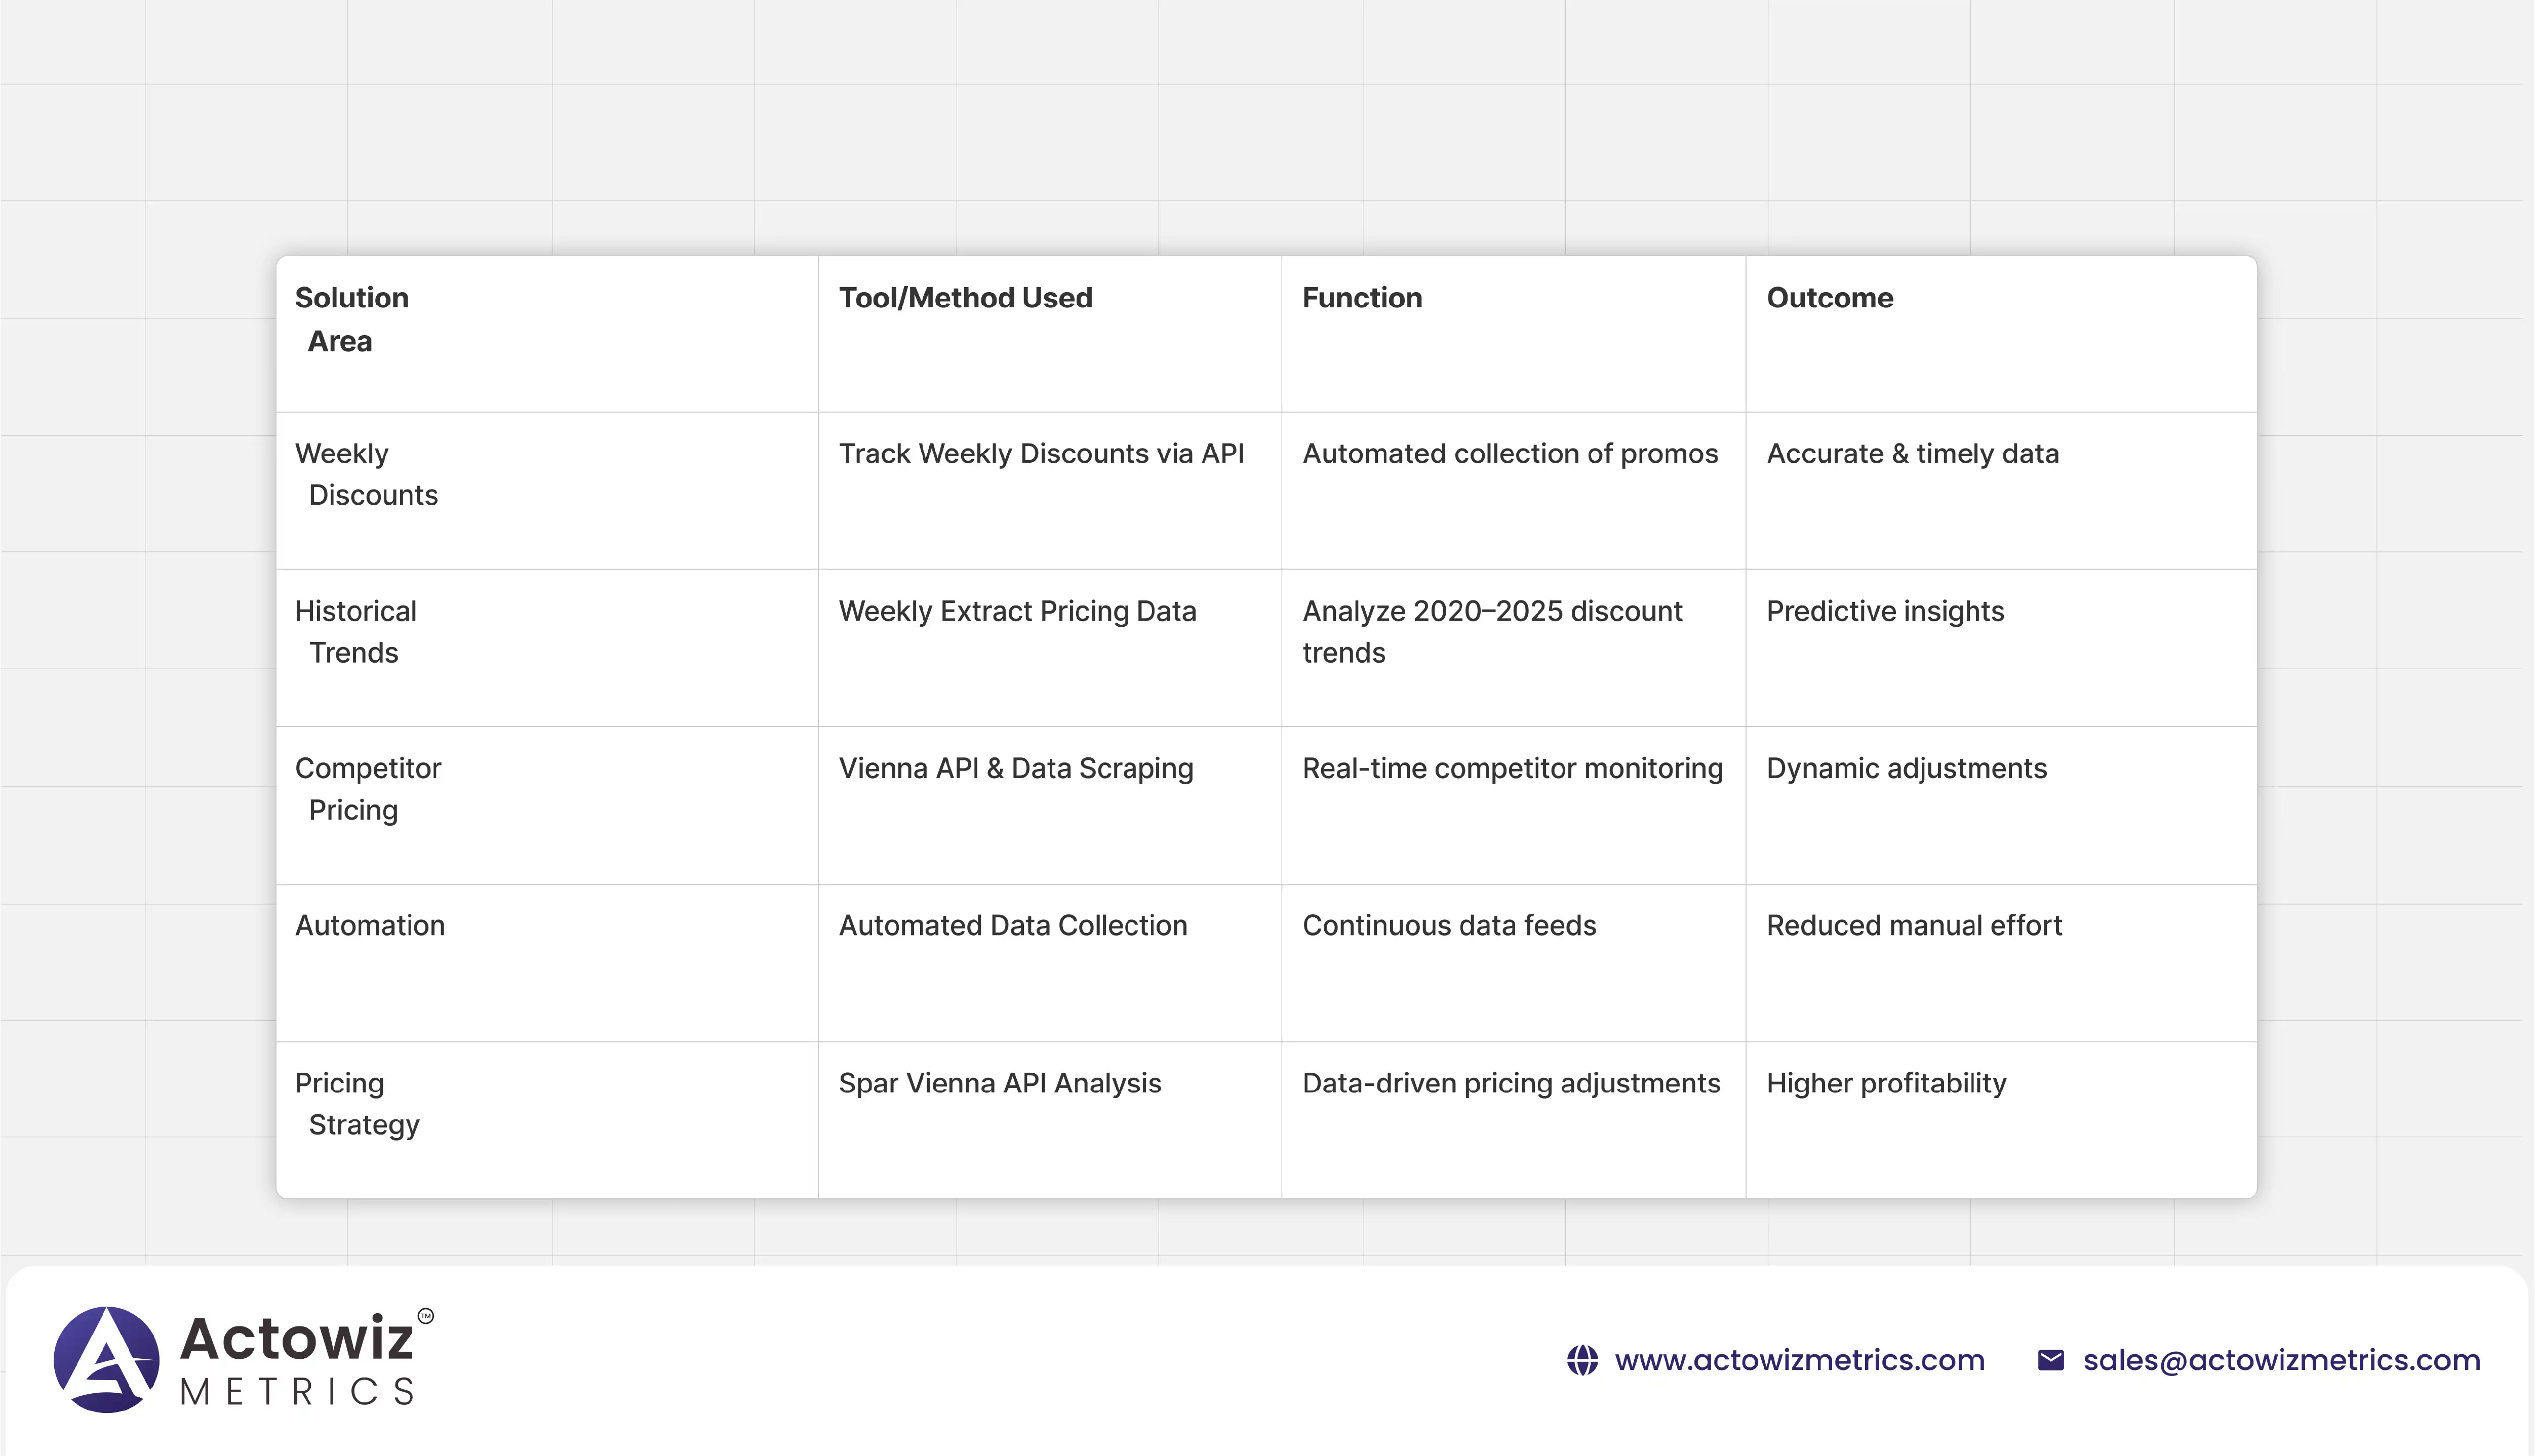
Task: Click the Function column header
Action: [1361, 298]
